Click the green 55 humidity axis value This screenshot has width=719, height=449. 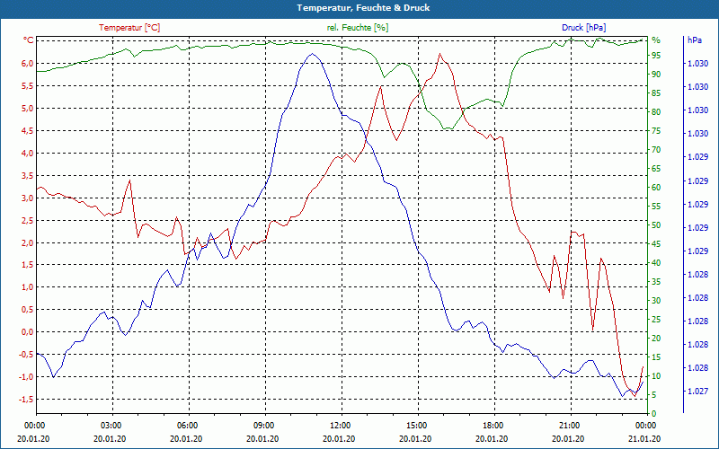[x=656, y=207]
